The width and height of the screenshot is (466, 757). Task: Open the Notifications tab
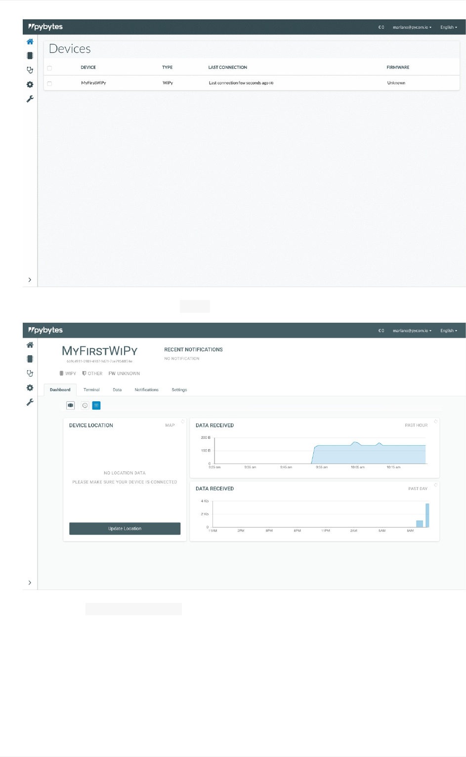(x=147, y=390)
